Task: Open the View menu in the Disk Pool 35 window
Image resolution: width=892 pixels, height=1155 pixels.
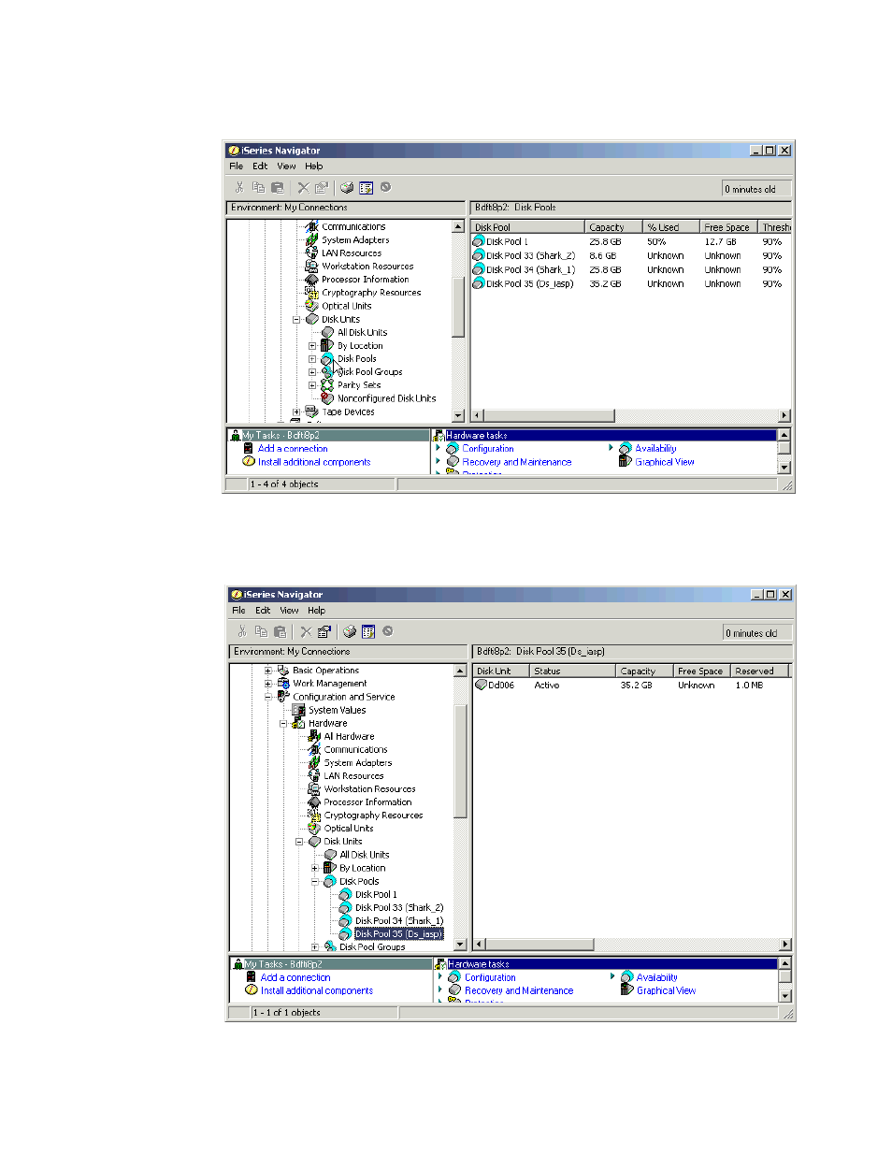Action: [x=289, y=610]
